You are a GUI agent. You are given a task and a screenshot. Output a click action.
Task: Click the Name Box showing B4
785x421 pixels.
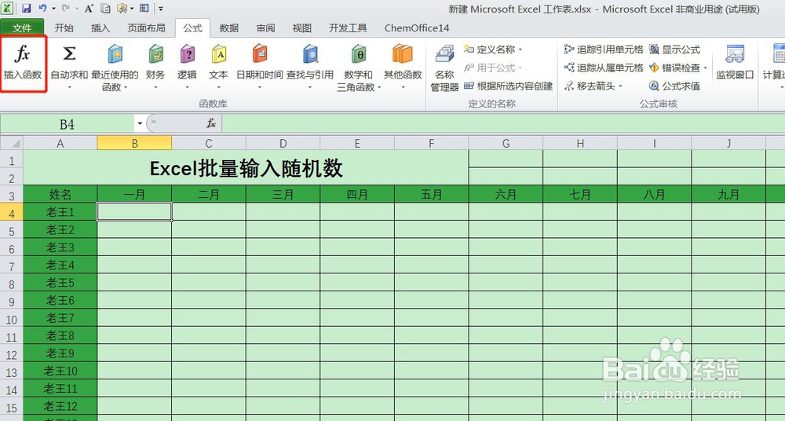(67, 123)
